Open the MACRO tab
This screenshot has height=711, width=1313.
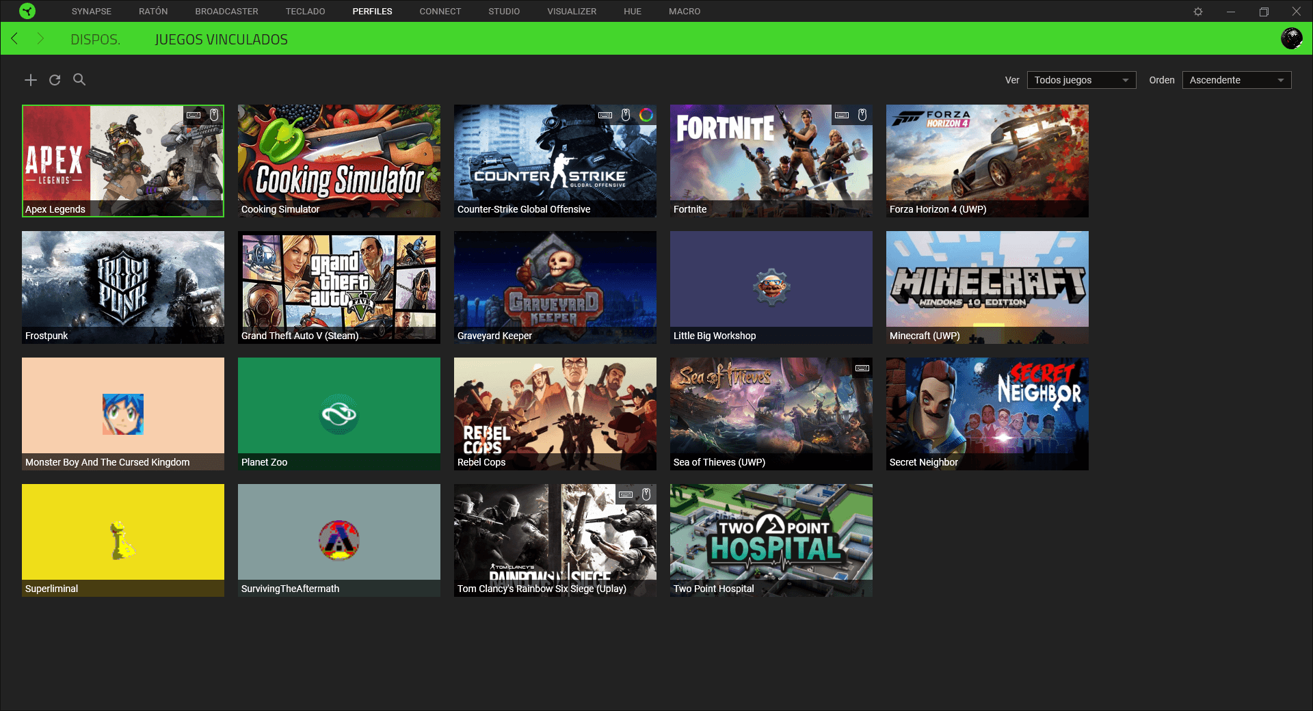pyautogui.click(x=685, y=12)
